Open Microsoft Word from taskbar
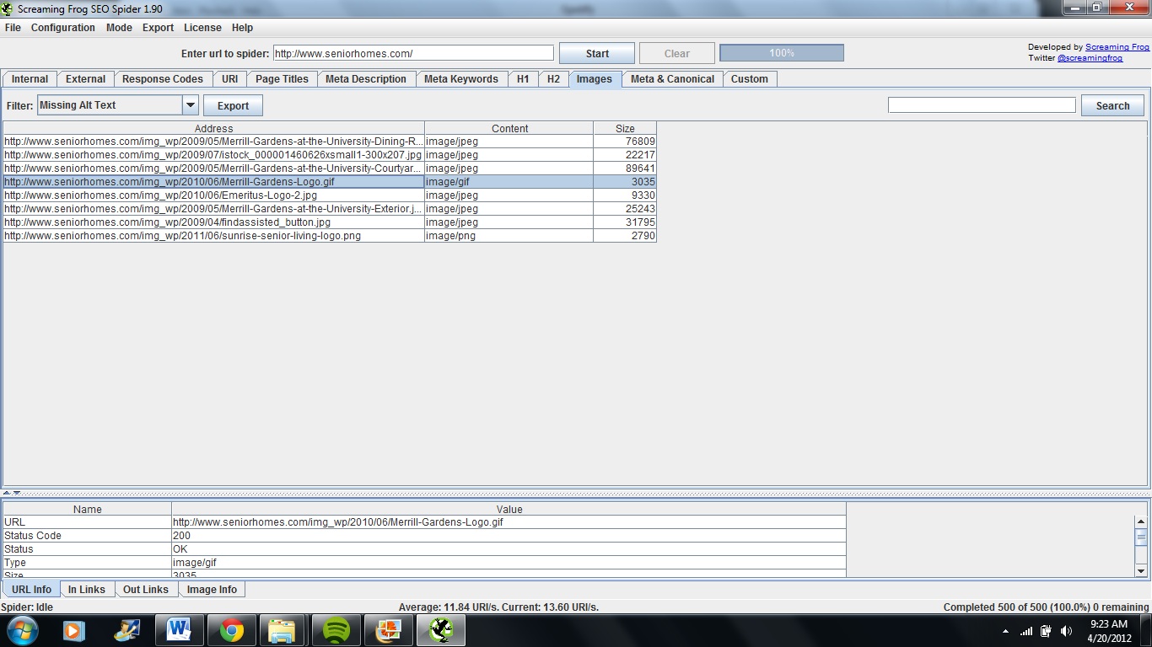The height and width of the screenshot is (647, 1152). coord(179,630)
